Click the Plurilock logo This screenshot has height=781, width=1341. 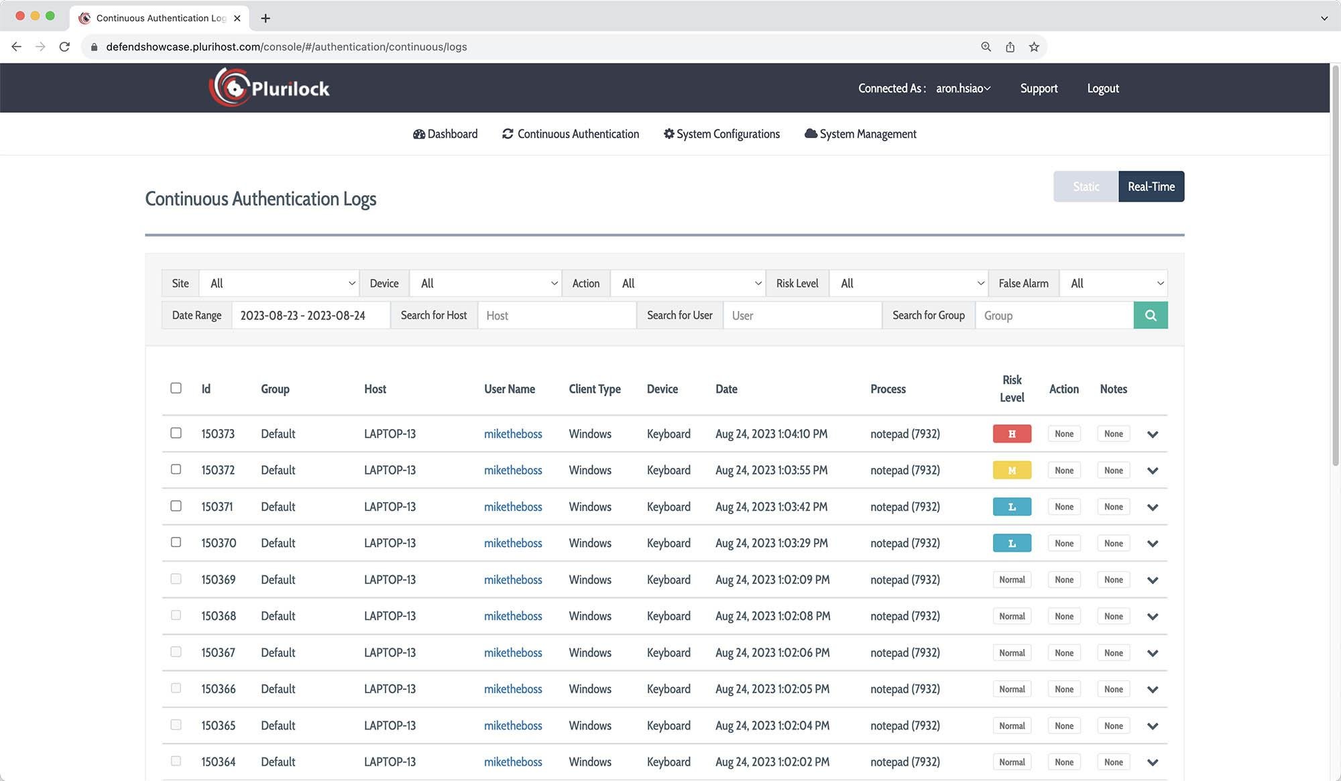269,88
